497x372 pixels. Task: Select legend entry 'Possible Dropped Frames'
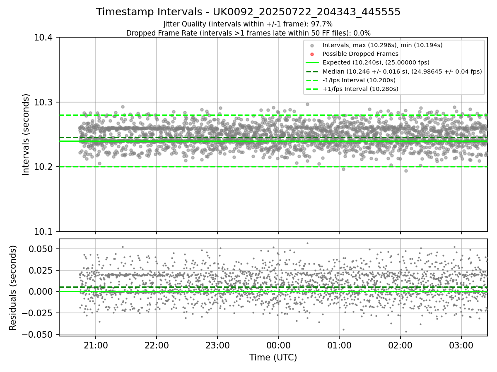(360, 54)
